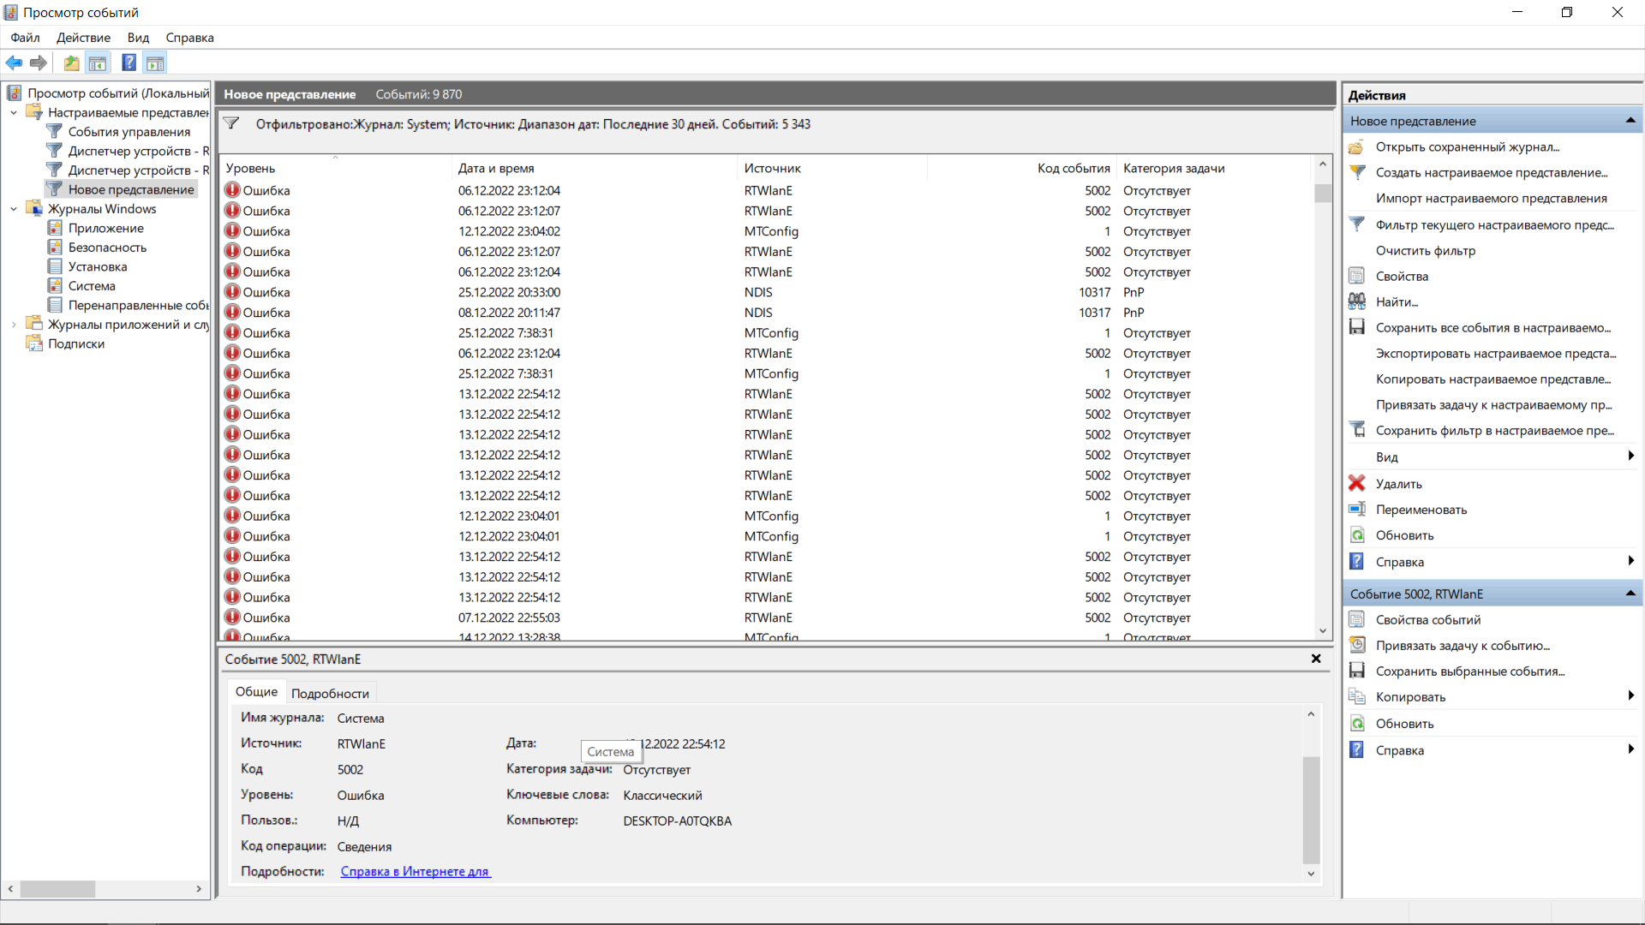This screenshot has width=1645, height=925.
Task: Open the upper Справка submenu arrow
Action: point(1631,561)
